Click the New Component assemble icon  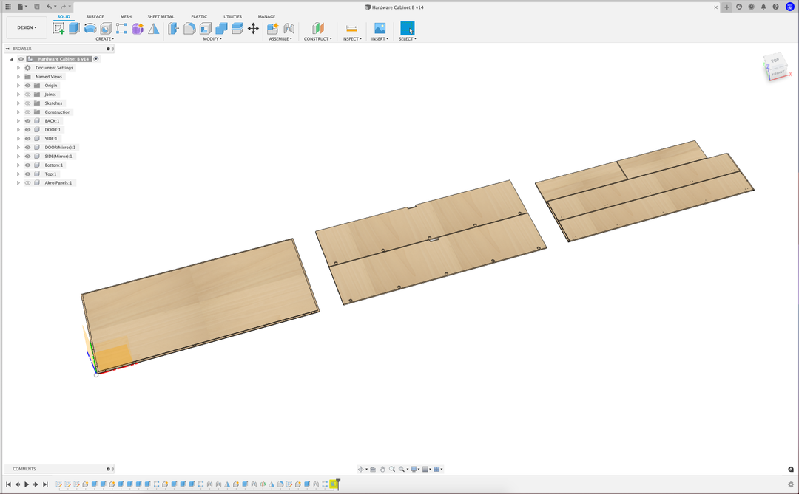click(273, 29)
